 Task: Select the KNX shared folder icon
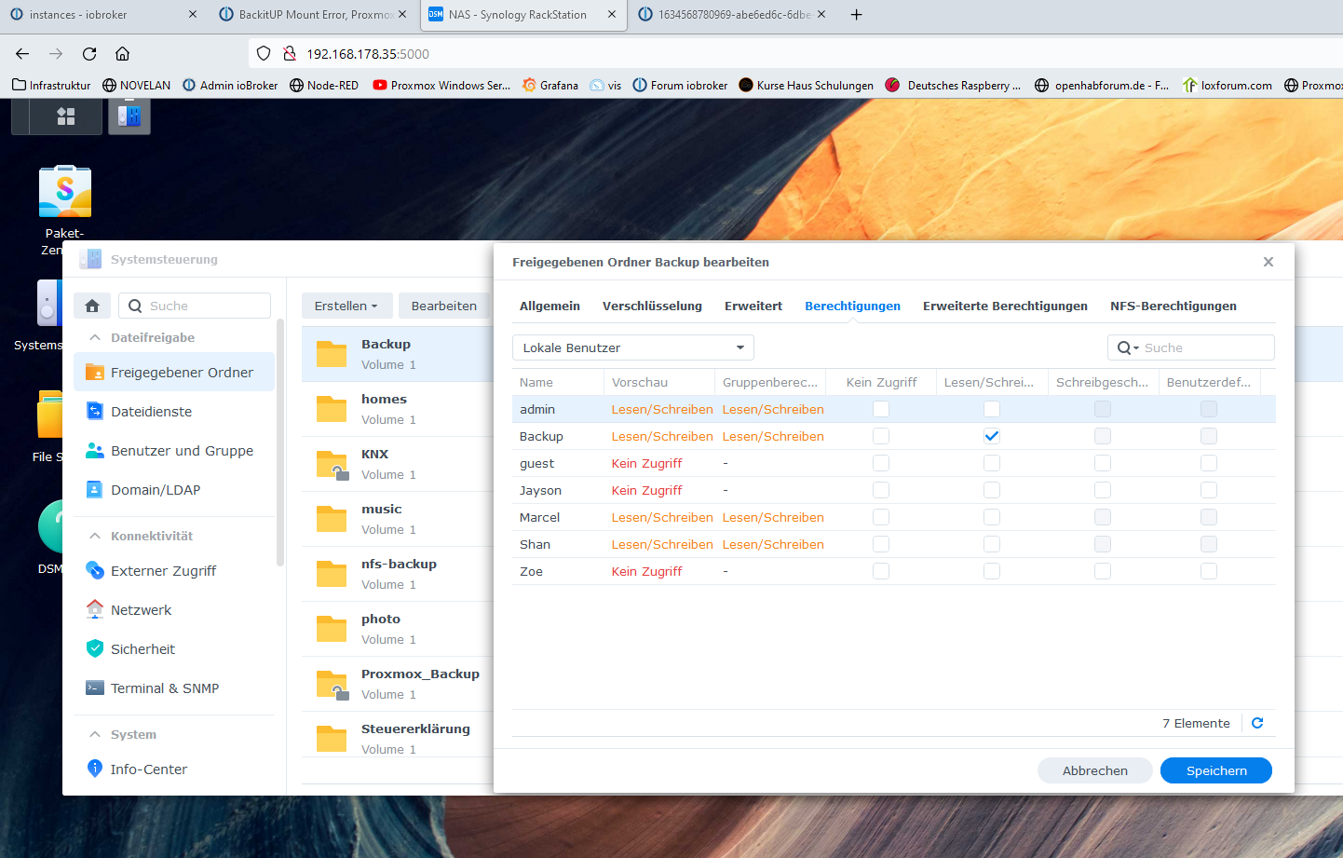click(332, 464)
